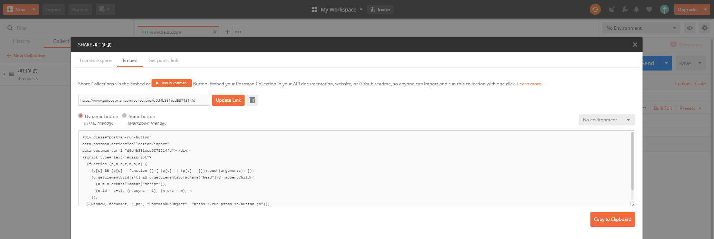Open the Cookies link
The image size is (714, 239).
[683, 84]
